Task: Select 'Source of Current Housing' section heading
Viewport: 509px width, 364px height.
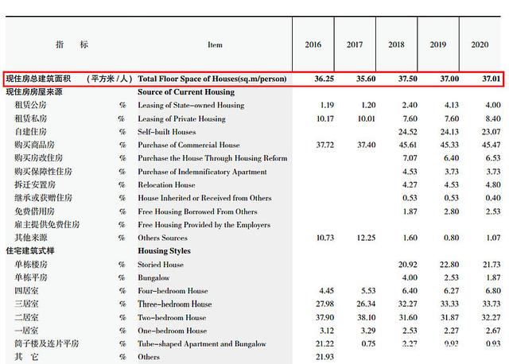Action: click(186, 92)
